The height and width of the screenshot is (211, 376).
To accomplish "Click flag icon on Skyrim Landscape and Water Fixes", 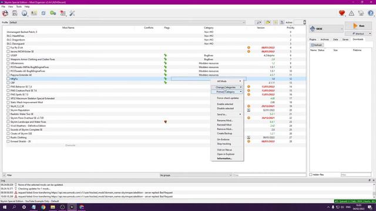I will (166, 122).
